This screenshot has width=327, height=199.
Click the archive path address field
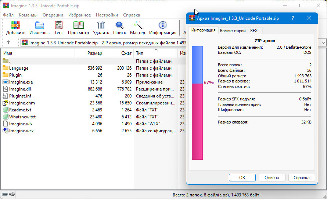[104, 43]
